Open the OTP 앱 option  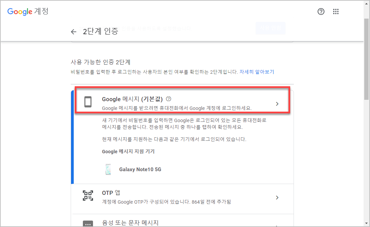point(182,199)
